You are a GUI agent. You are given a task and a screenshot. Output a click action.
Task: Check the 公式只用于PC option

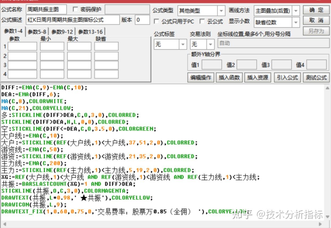(x=156, y=22)
